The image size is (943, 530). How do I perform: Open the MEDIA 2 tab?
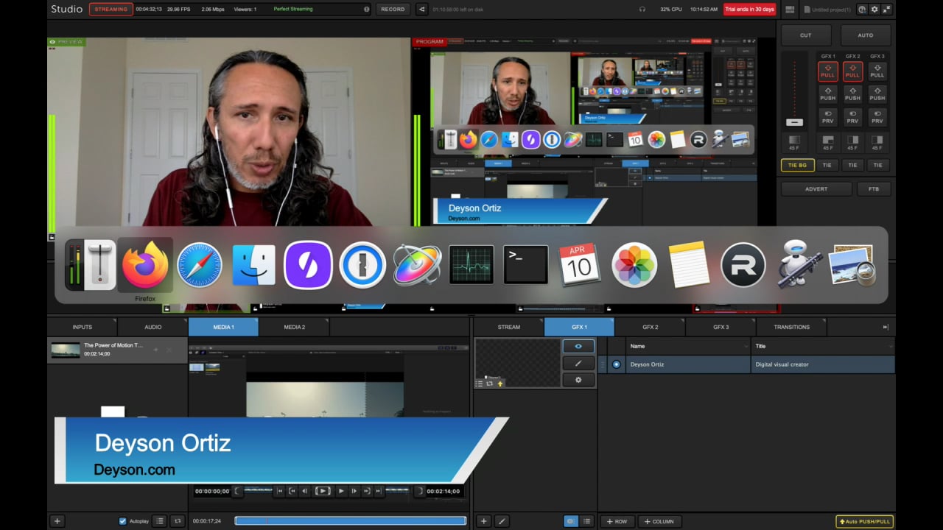pyautogui.click(x=295, y=327)
